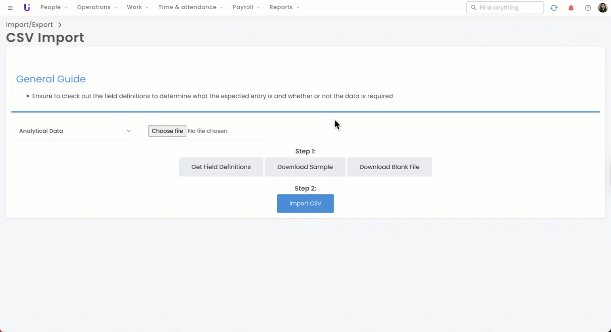Open the user profile avatar
The height and width of the screenshot is (332, 611).
[x=602, y=7]
